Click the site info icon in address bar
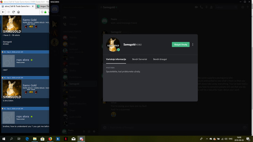Image resolution: width=253 pixels, height=142 pixels. [x=42, y=12]
